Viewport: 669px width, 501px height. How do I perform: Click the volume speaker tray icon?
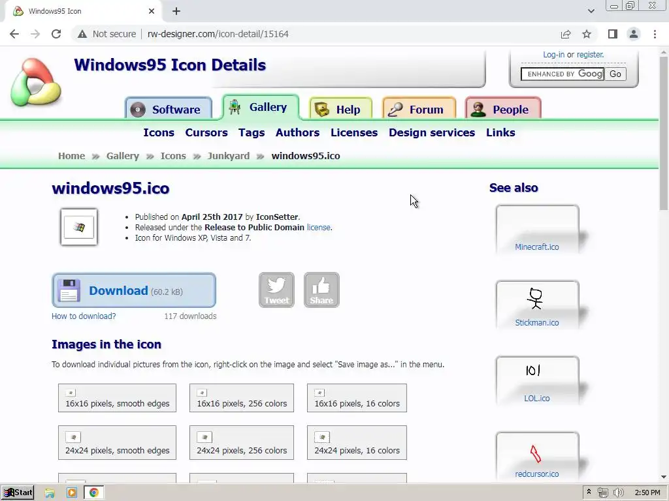(618, 493)
